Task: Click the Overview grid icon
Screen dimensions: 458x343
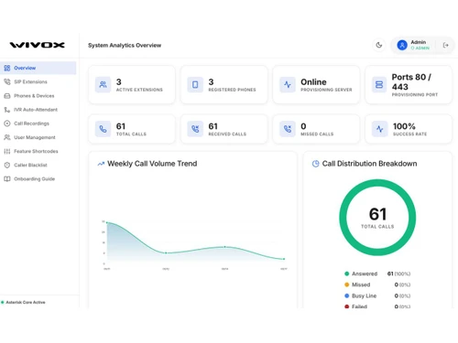Action: (x=7, y=68)
